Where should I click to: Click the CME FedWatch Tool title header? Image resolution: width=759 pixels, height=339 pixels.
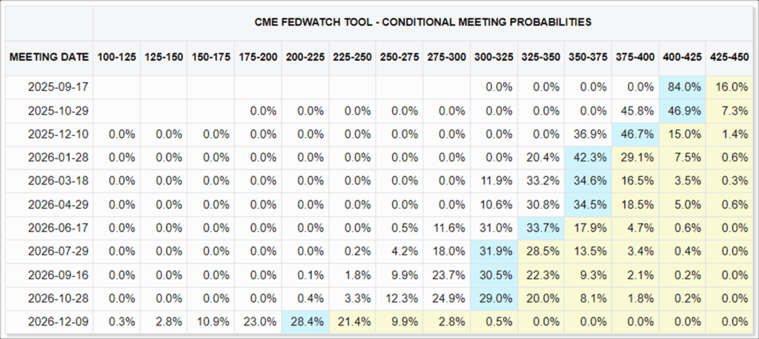pyautogui.click(x=423, y=22)
